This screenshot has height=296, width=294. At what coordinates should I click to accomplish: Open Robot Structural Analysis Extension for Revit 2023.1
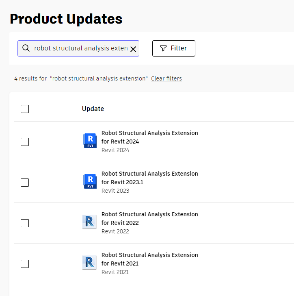click(149, 178)
